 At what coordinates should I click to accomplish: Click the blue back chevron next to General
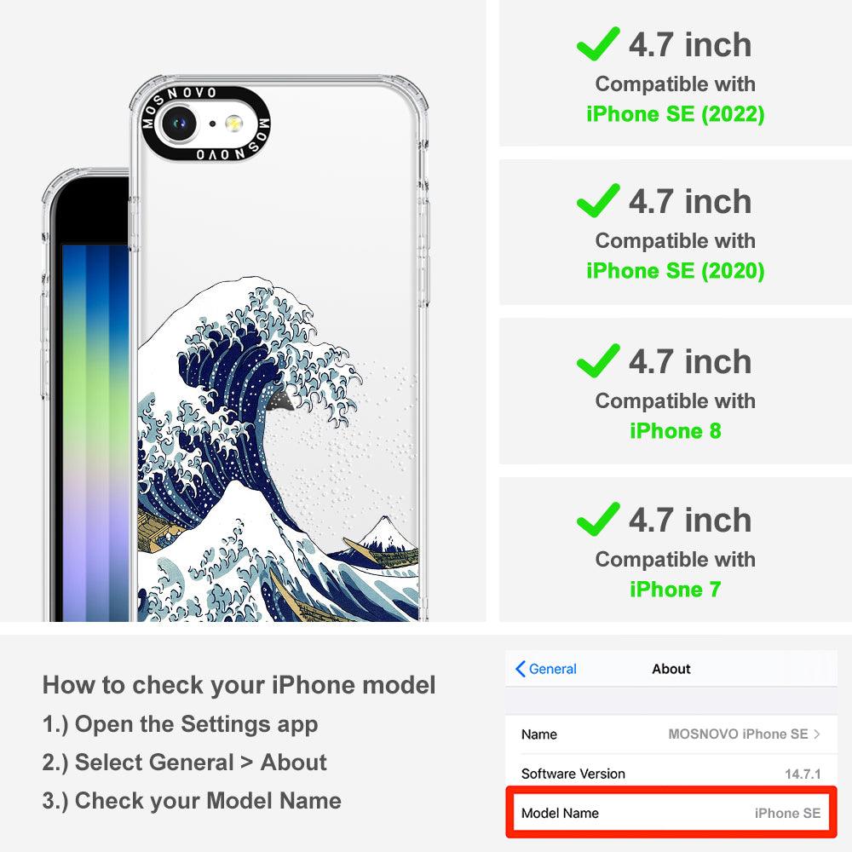click(520, 669)
